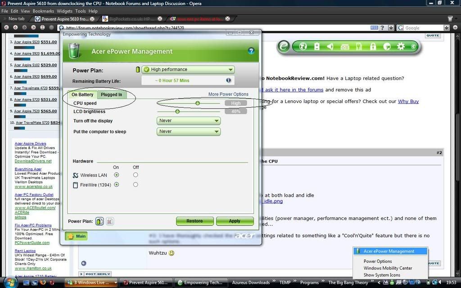Image resolution: width=461 pixels, height=288 pixels.
Task: Open the globe network icon in Empowering toolbar
Action: [x=303, y=46]
